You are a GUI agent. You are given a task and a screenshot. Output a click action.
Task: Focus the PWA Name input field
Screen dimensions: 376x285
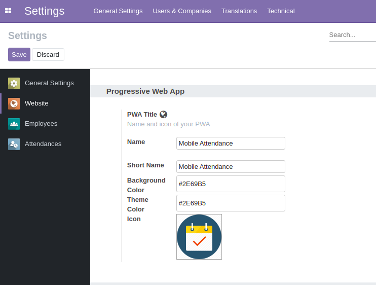coord(231,143)
